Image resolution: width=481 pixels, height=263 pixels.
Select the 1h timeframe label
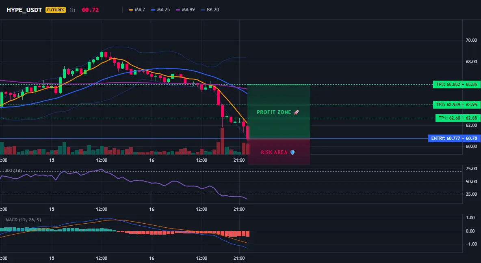[72, 10]
